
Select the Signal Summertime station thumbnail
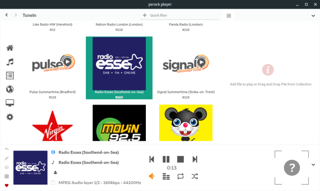186,64
